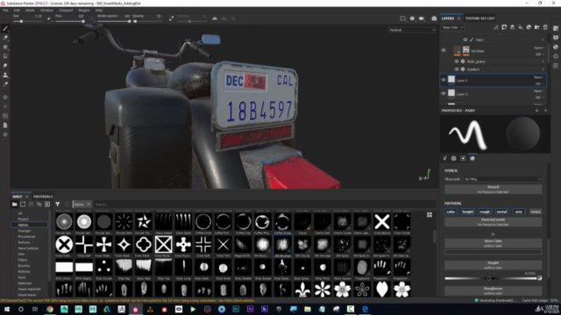561x315 pixels.
Task: Open Windows Start menu
Action: (x=7, y=309)
